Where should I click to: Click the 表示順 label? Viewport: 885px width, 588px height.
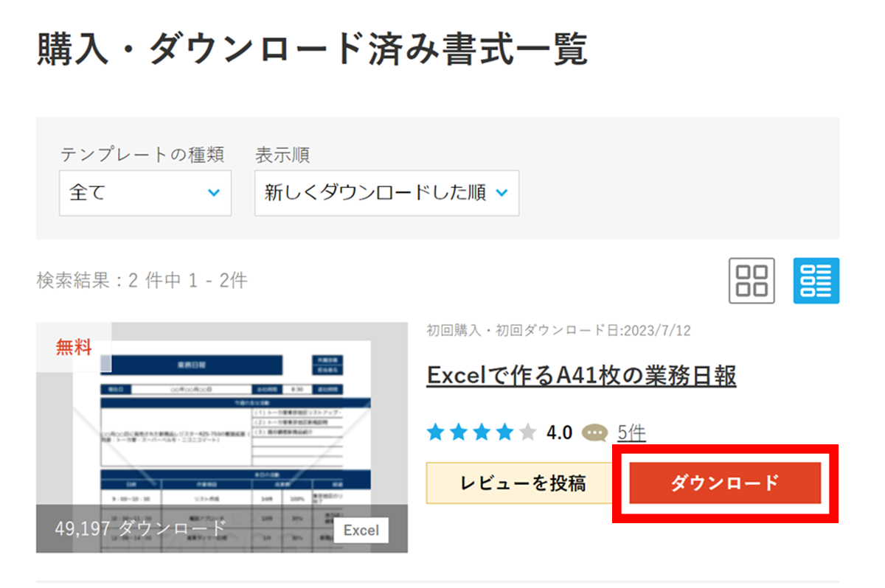point(282,155)
